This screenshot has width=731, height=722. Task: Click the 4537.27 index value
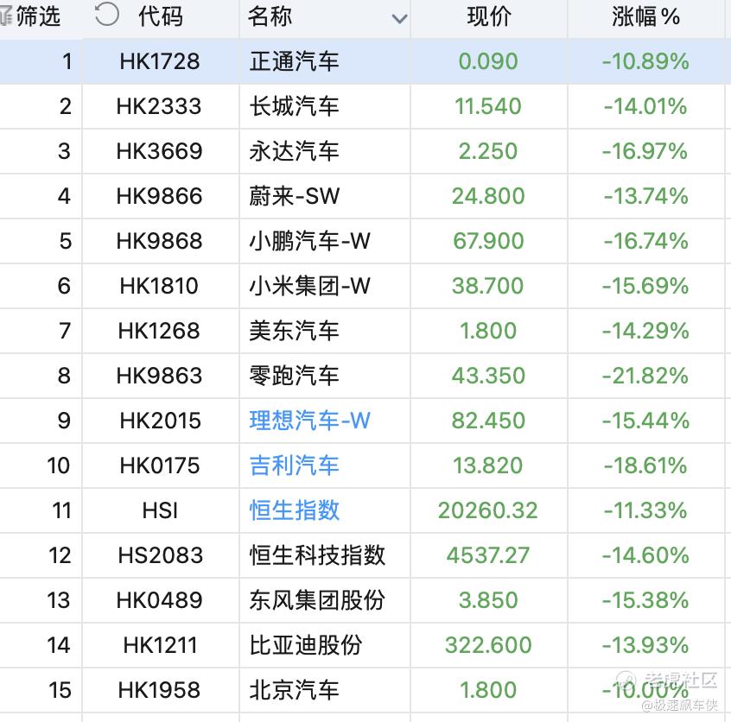click(x=488, y=555)
